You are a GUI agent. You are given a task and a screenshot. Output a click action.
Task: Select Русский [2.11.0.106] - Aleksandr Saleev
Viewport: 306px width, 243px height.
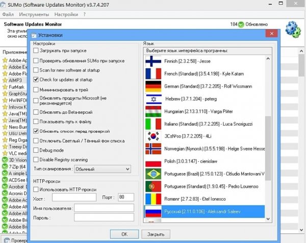(x=205, y=211)
